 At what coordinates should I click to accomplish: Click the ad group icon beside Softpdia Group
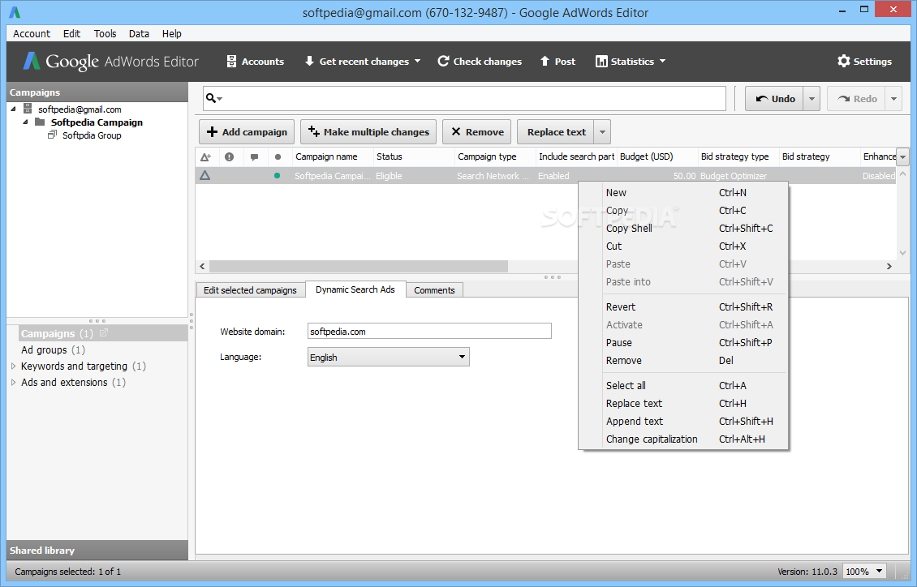pos(52,135)
